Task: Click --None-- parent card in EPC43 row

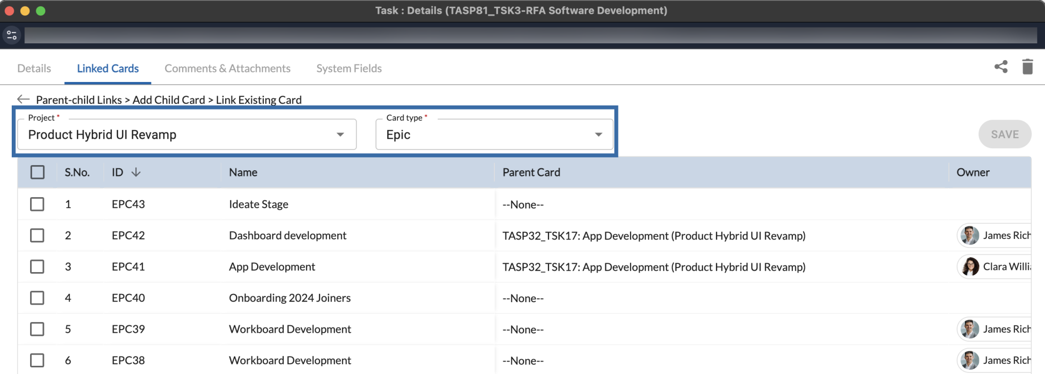Action: click(523, 204)
